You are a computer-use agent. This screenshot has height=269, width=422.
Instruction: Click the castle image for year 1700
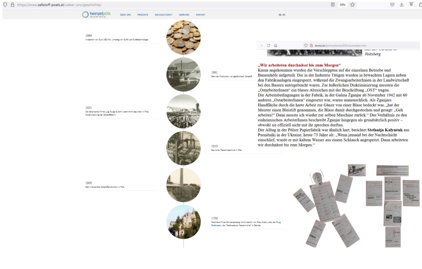pyautogui.click(x=183, y=222)
